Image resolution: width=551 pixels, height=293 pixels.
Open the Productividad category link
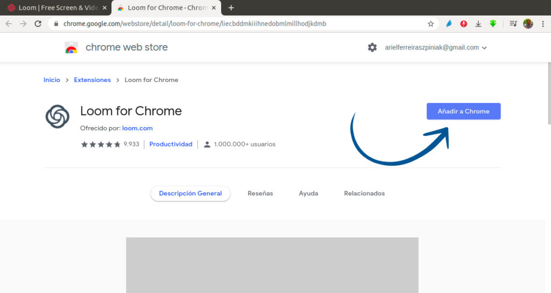click(171, 144)
